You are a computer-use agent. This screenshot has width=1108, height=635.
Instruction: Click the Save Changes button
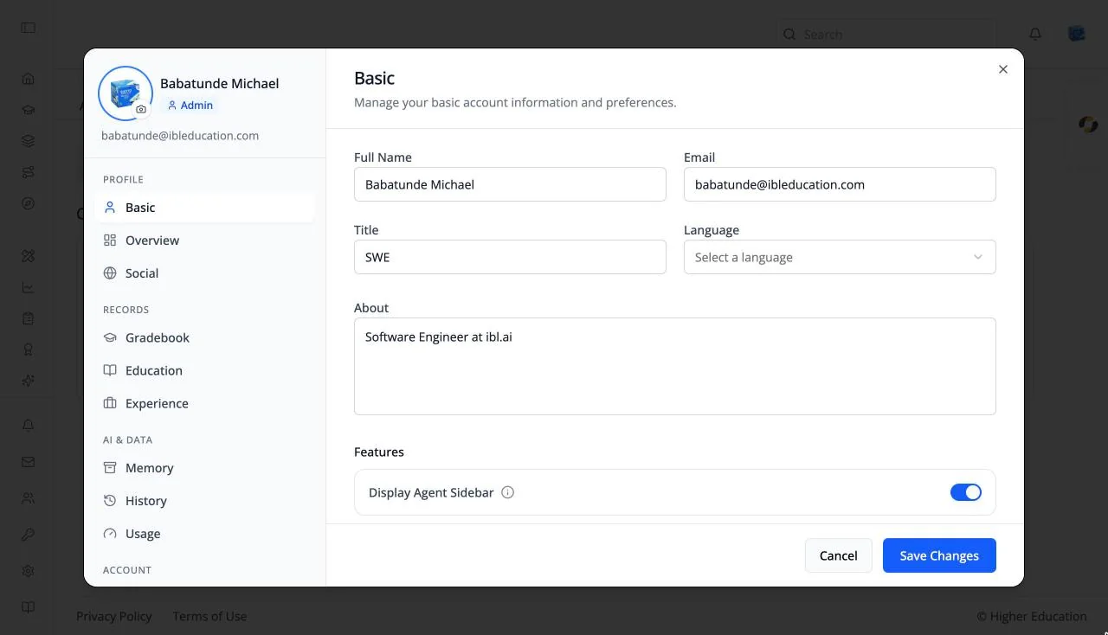[939, 555]
